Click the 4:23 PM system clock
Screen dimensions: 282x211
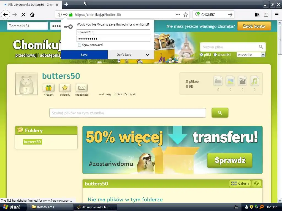(272, 207)
